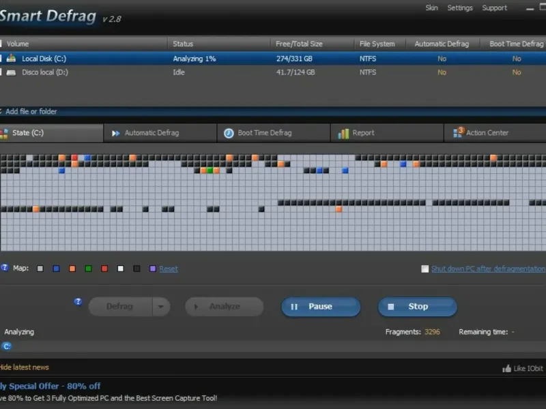This screenshot has width=546, height=409.
Task: Click the 'Idle' status for Disco local (D:)
Action: 179,72
